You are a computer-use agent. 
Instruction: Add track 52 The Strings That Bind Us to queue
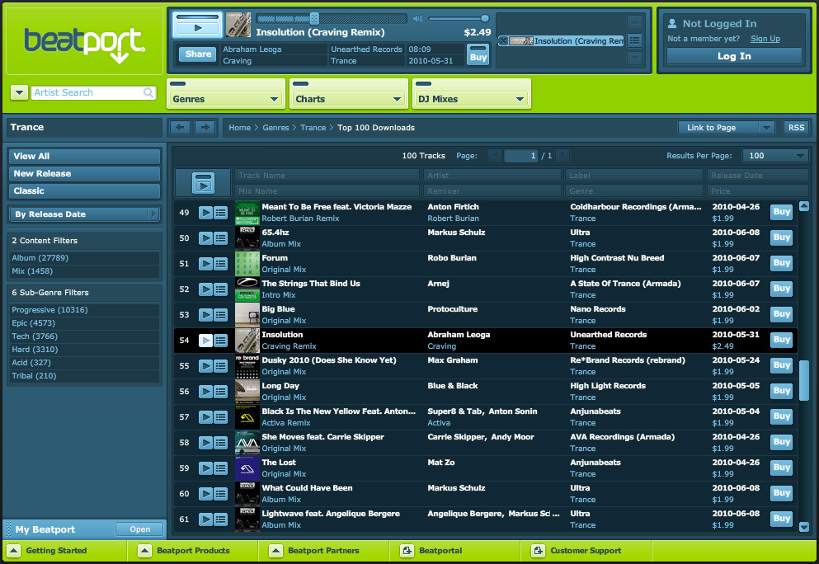(220, 289)
